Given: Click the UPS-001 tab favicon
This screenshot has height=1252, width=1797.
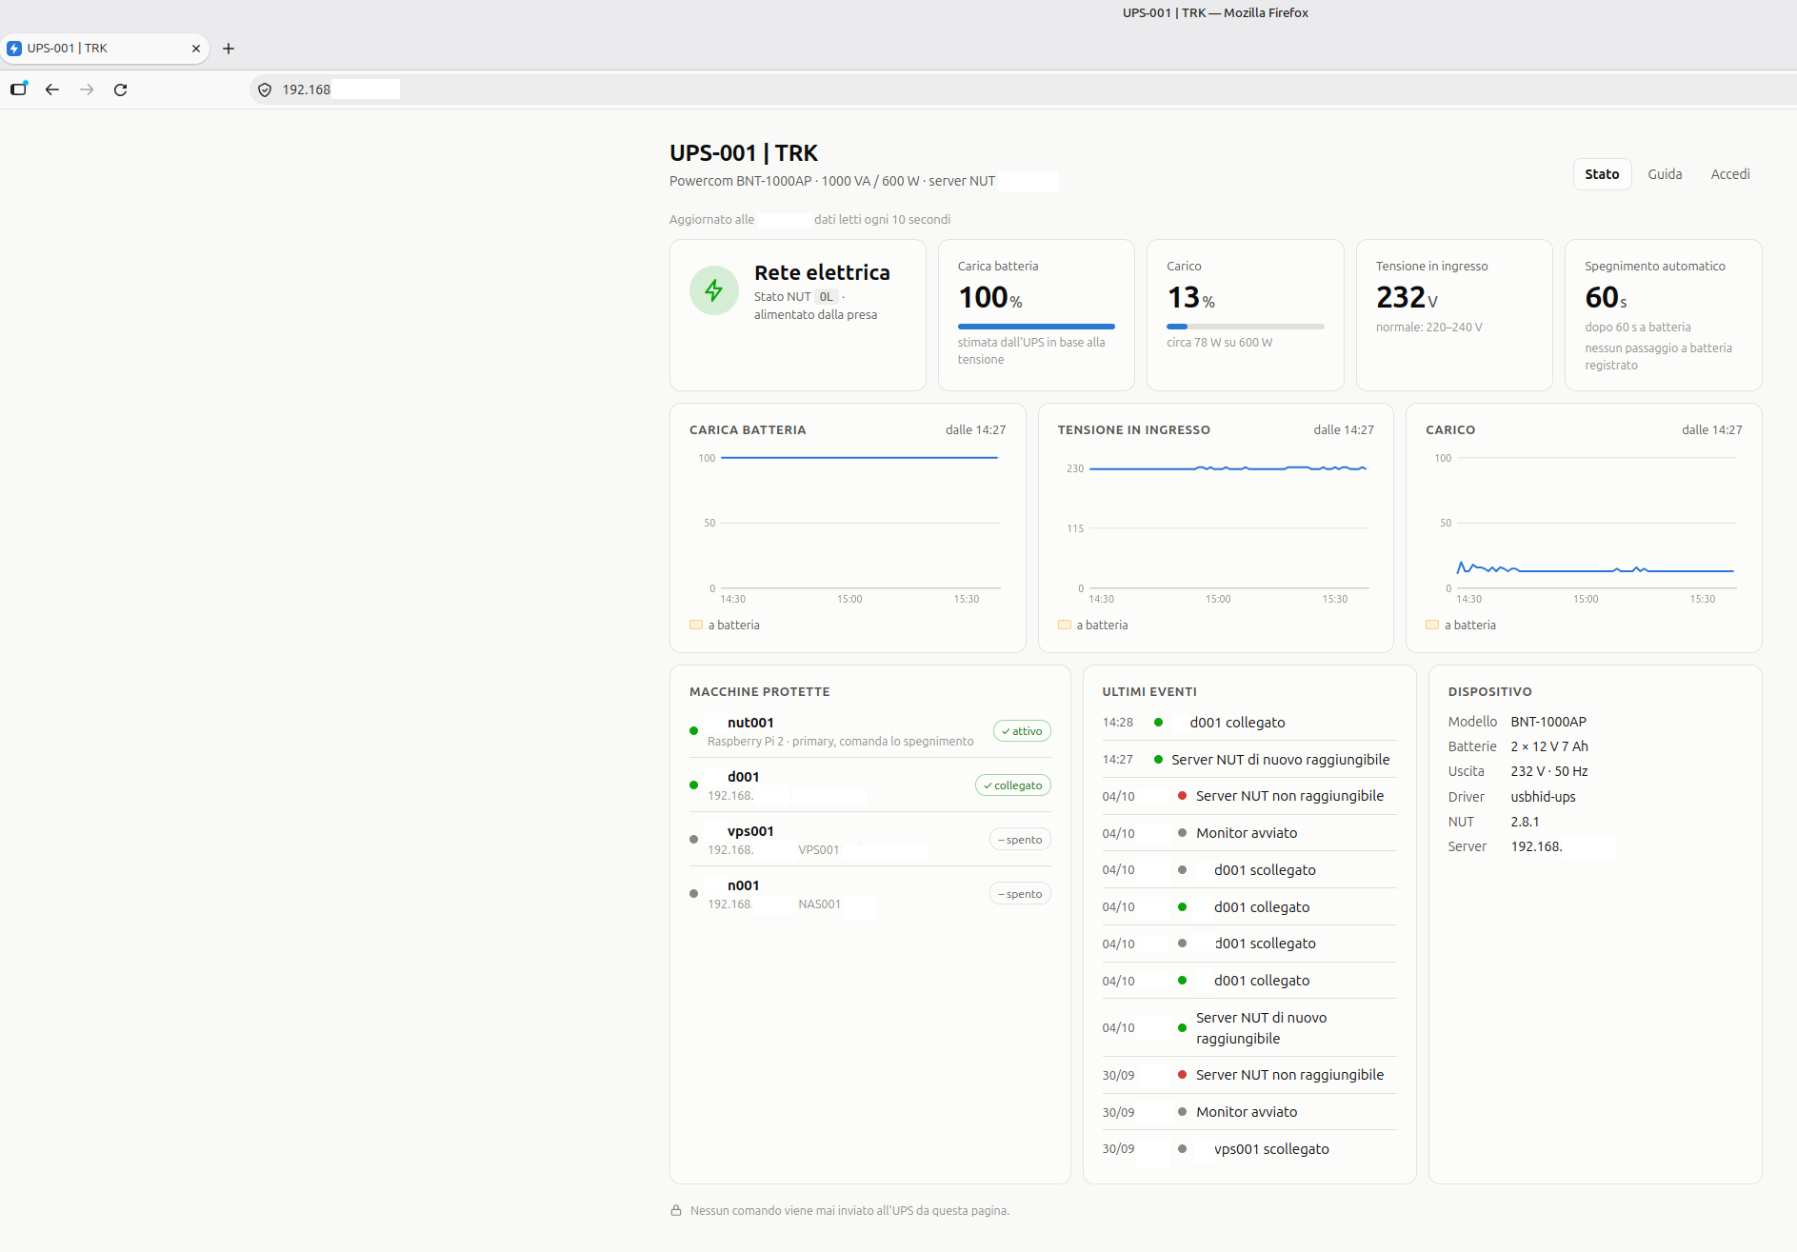Looking at the screenshot, I should click(14, 49).
